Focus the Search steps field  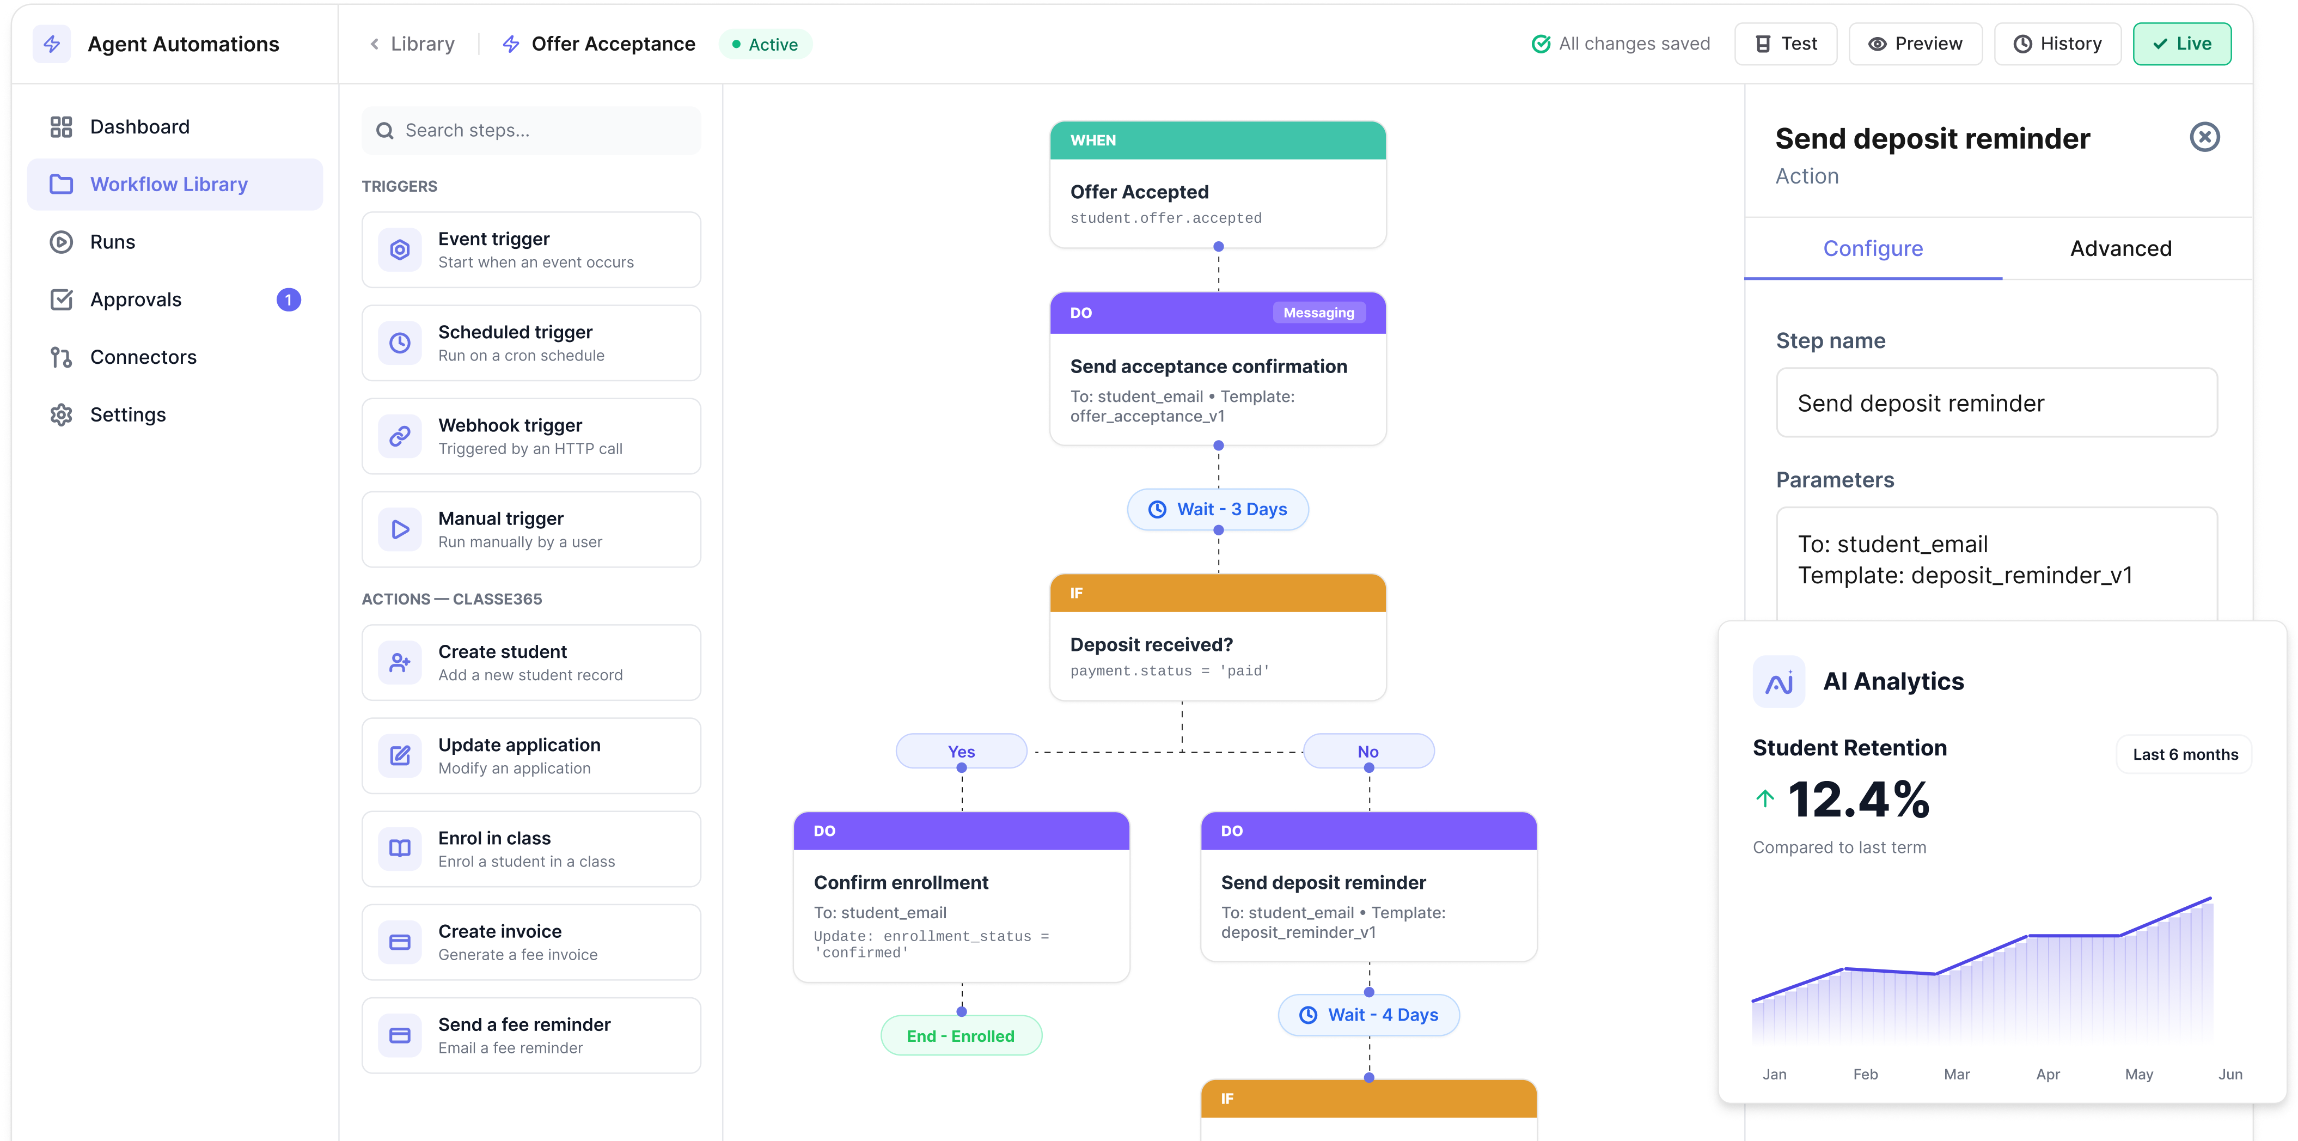[531, 130]
